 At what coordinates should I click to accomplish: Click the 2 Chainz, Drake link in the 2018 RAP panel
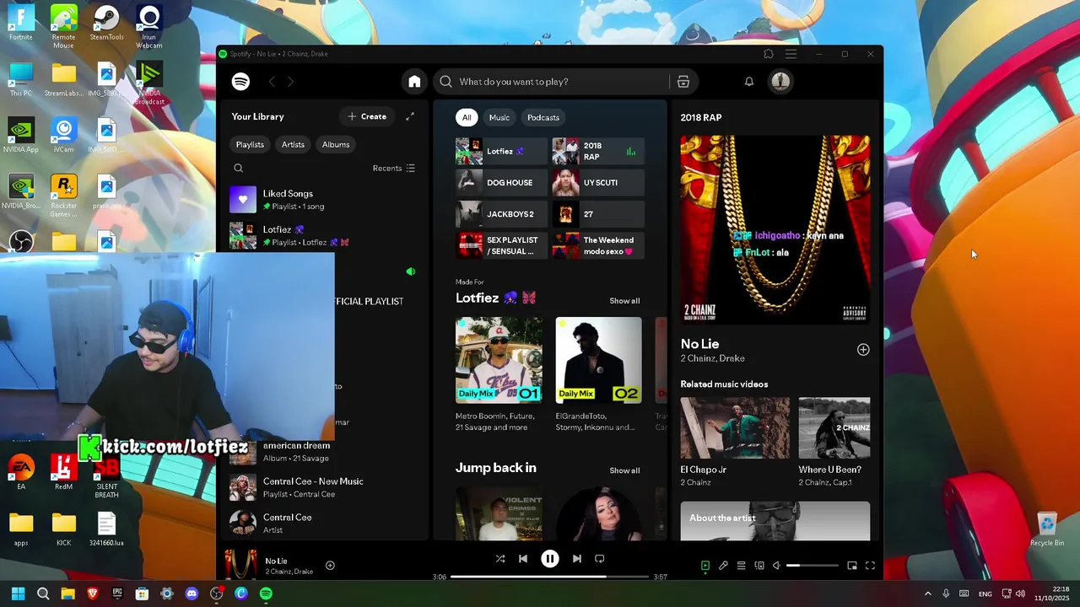(712, 358)
